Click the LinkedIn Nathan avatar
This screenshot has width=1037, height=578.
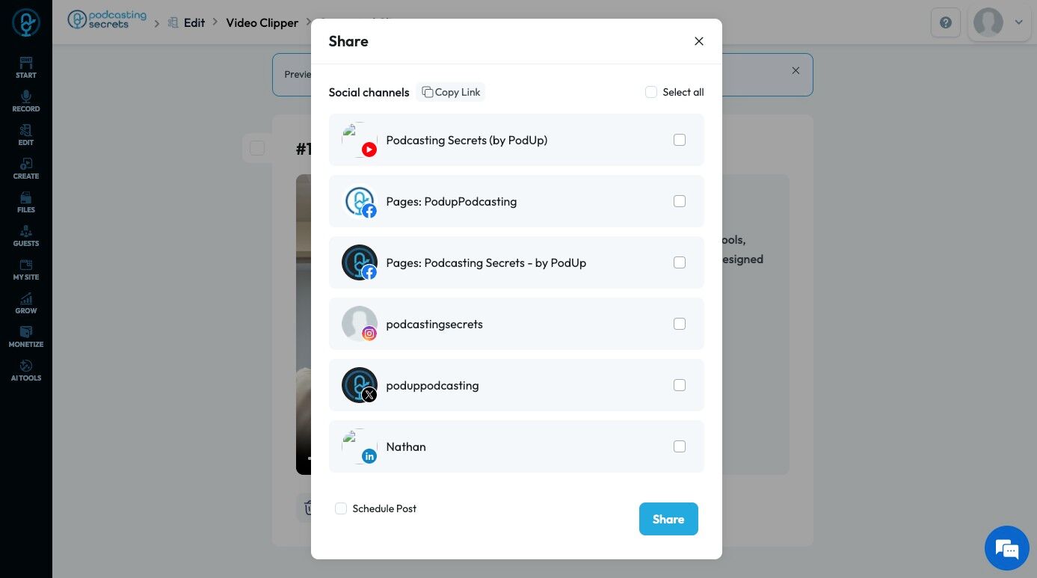point(360,446)
